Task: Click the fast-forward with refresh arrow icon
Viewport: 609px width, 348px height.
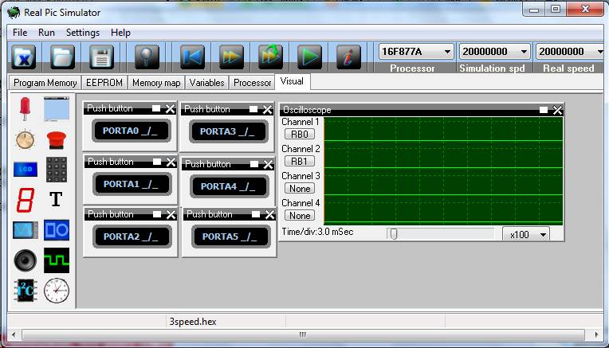Action: 270,57
